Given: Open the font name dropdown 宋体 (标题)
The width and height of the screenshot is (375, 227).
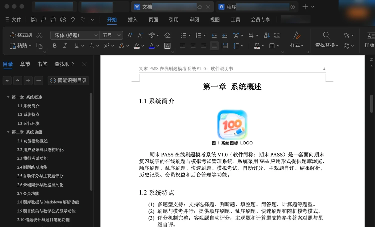Looking at the screenshot, I should pyautogui.click(x=75, y=35).
